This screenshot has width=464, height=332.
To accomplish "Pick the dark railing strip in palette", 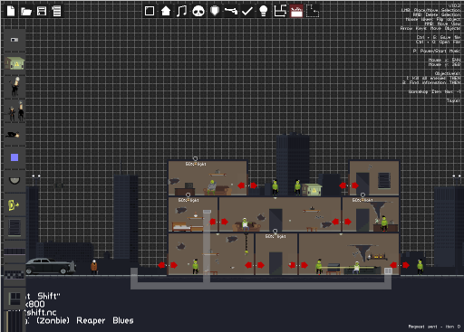I will pos(14,251).
